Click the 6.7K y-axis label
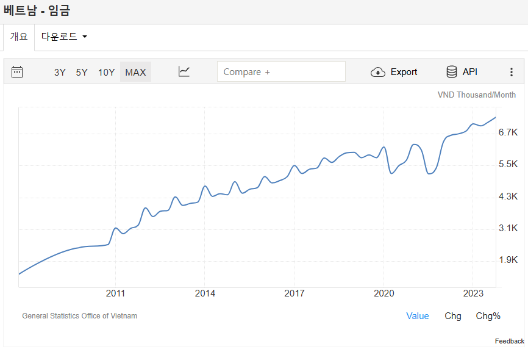 point(508,132)
